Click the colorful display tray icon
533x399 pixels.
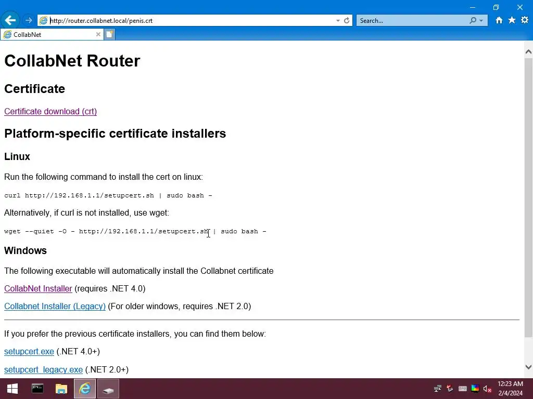click(x=475, y=389)
